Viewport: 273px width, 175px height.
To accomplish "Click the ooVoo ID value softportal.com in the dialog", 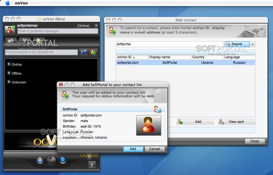I will tap(91, 115).
